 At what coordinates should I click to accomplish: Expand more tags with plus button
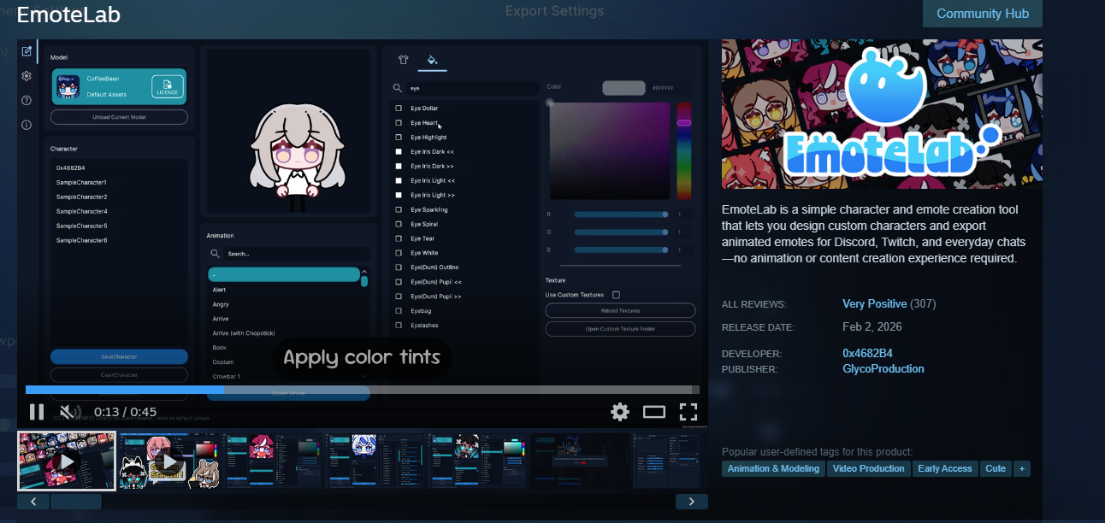click(1021, 468)
